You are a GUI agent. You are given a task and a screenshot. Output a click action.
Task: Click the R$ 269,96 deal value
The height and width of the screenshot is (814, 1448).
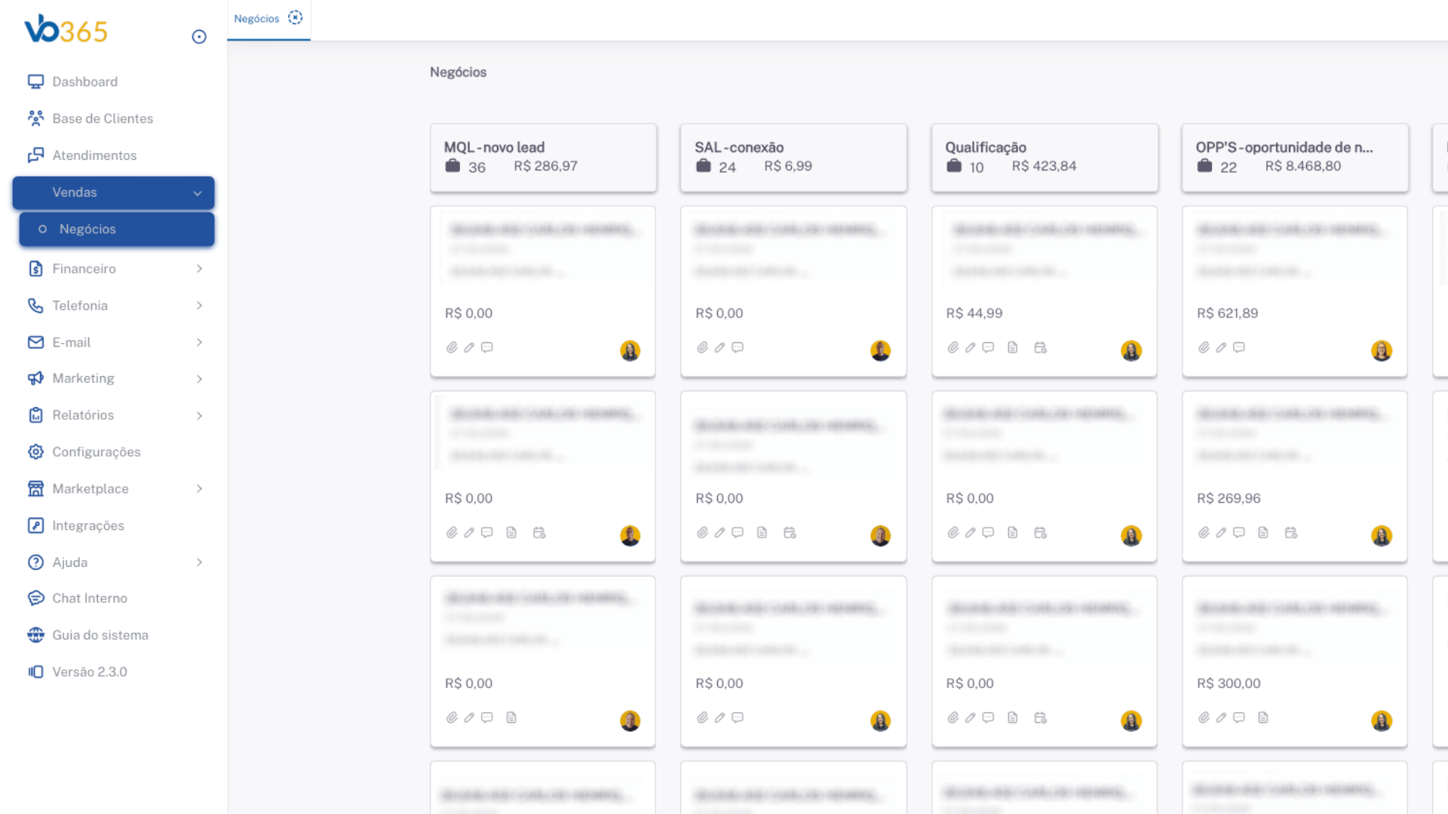click(x=1229, y=498)
